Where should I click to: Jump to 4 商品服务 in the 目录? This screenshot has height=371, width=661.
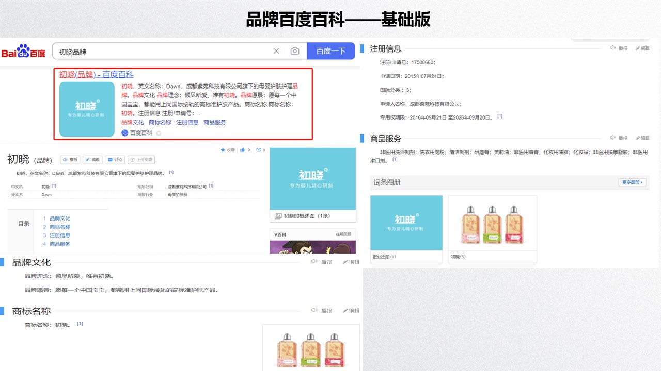point(57,244)
